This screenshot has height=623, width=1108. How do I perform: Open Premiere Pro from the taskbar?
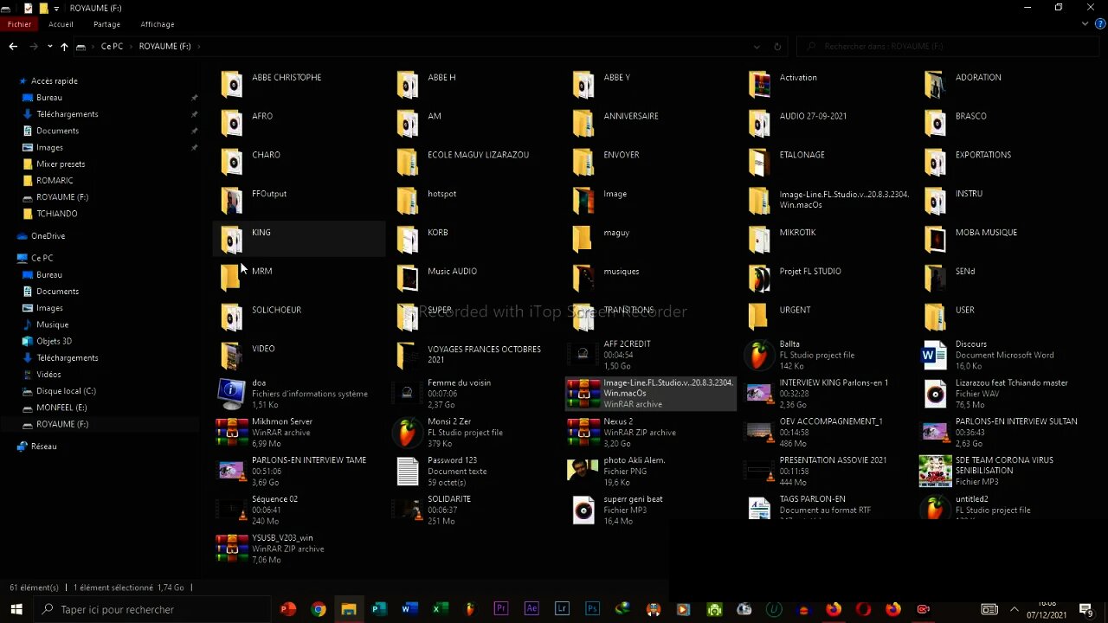pos(501,609)
